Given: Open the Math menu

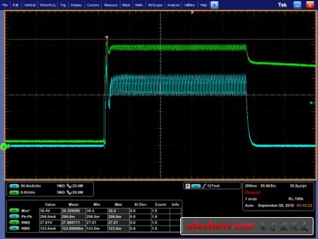Looking at the screenshot, I should 139,5.
